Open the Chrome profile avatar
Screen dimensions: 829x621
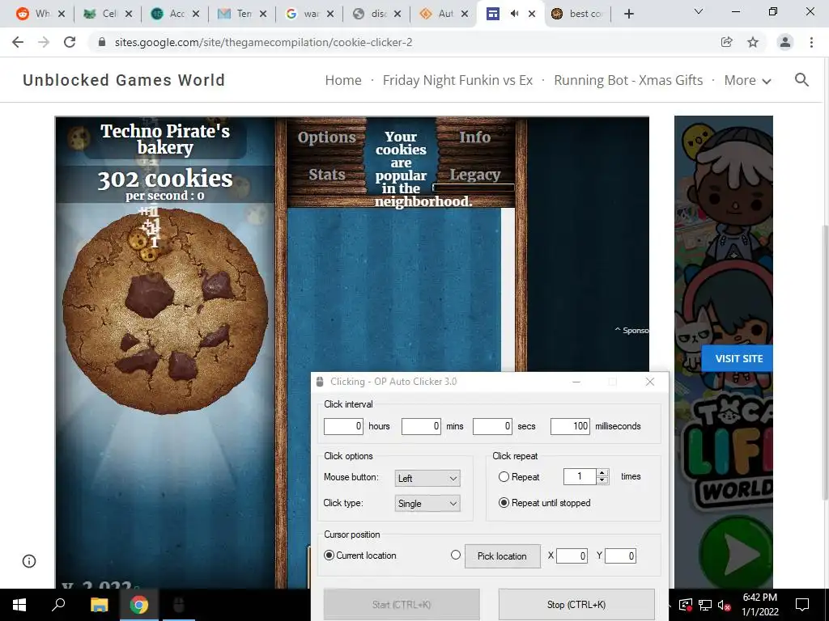[785, 42]
